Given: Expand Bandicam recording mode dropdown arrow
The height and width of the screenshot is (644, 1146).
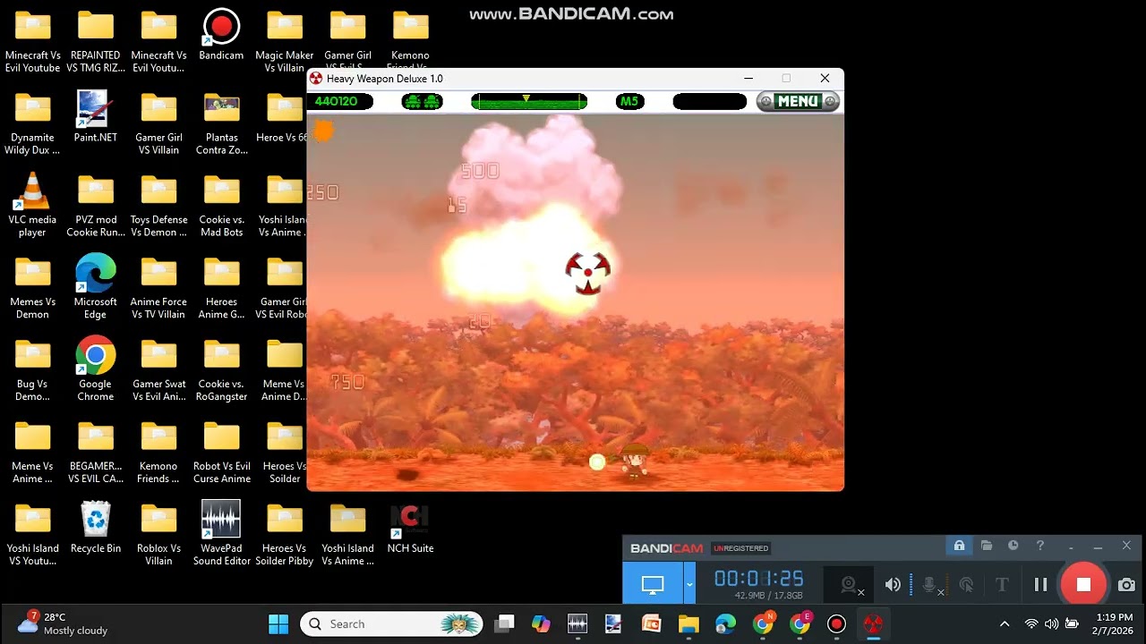Looking at the screenshot, I should click(x=689, y=585).
